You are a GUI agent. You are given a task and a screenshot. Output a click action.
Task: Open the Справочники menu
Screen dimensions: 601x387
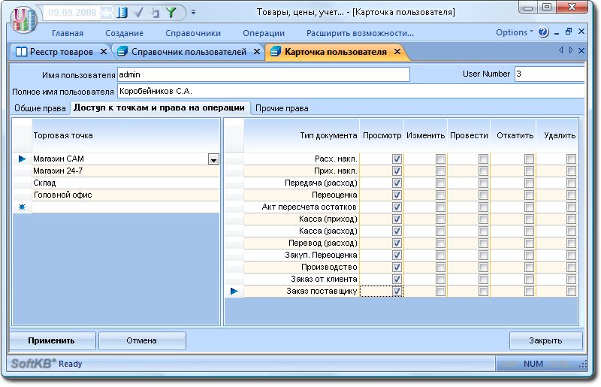click(193, 33)
